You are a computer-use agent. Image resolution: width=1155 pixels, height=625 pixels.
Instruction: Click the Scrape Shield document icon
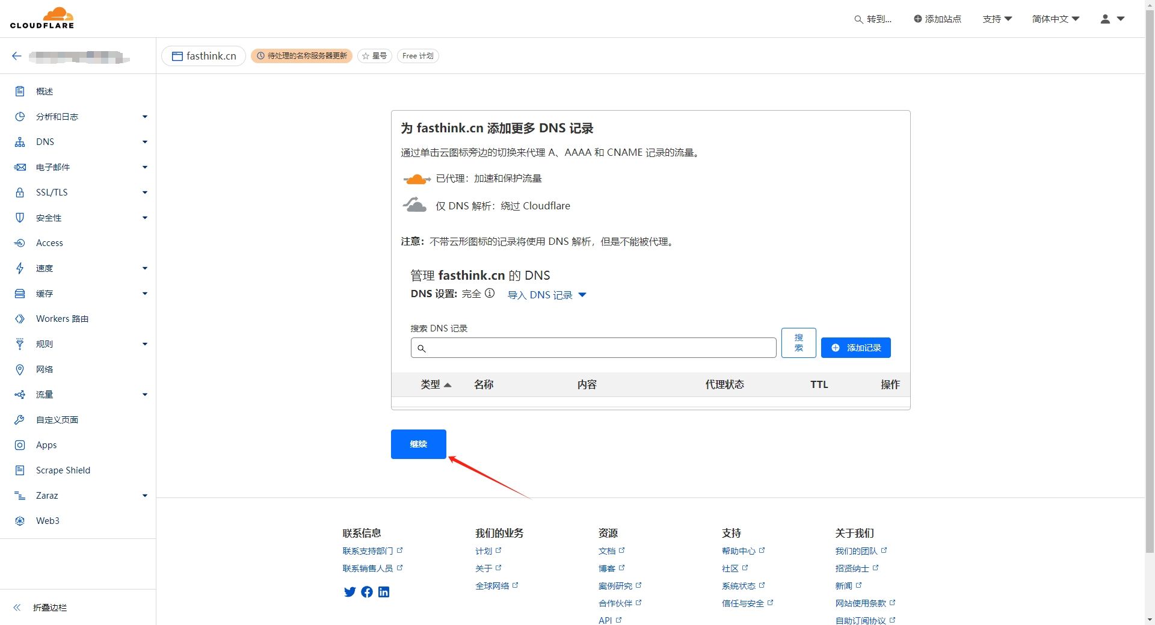pyautogui.click(x=20, y=470)
